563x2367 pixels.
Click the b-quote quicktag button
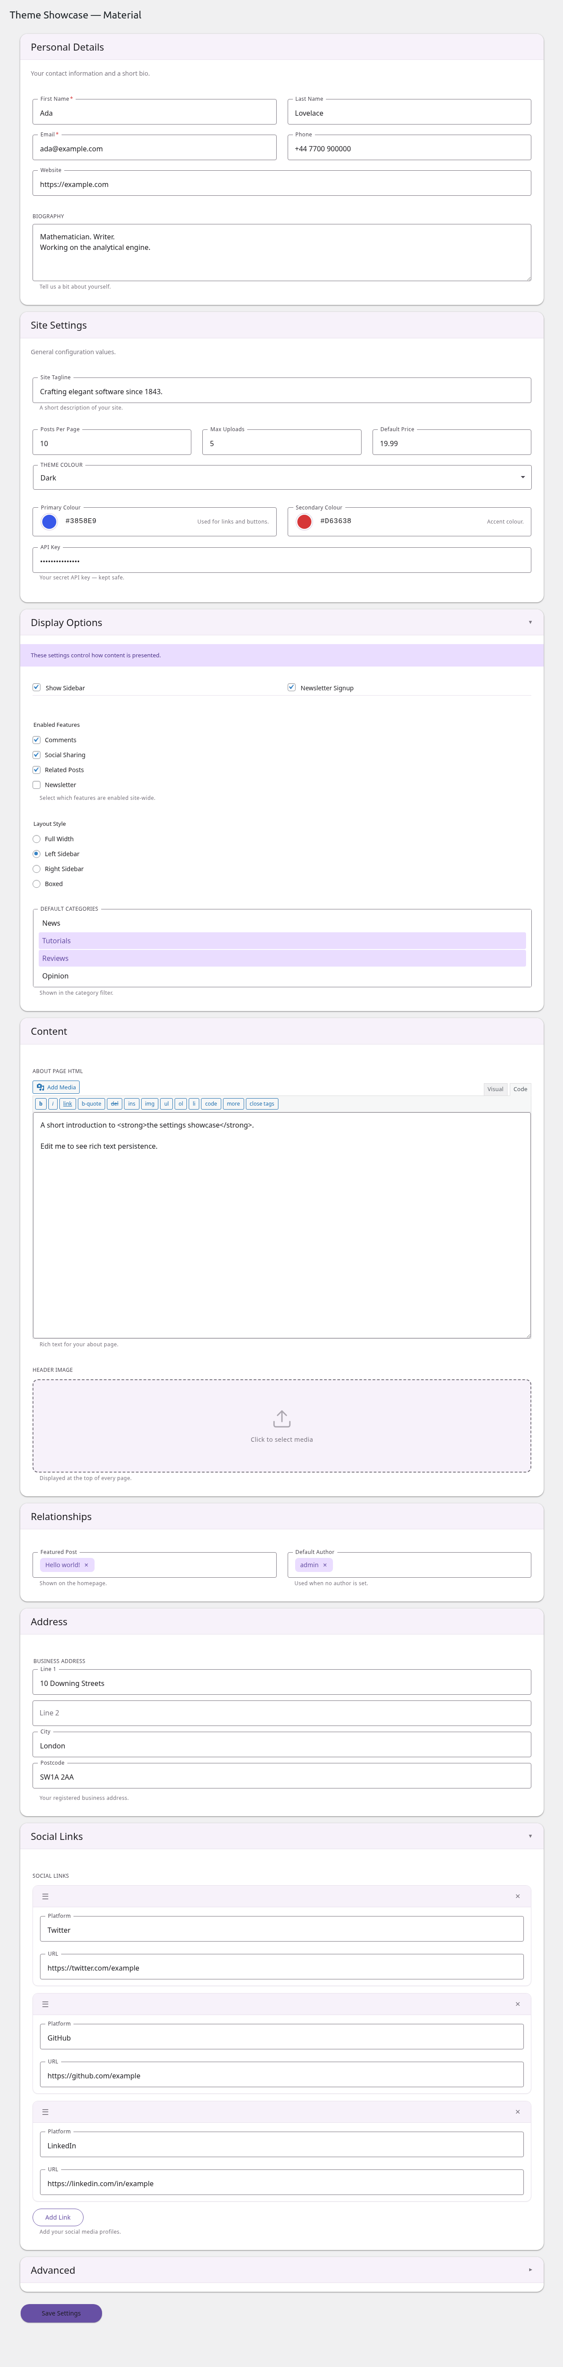coord(92,1103)
